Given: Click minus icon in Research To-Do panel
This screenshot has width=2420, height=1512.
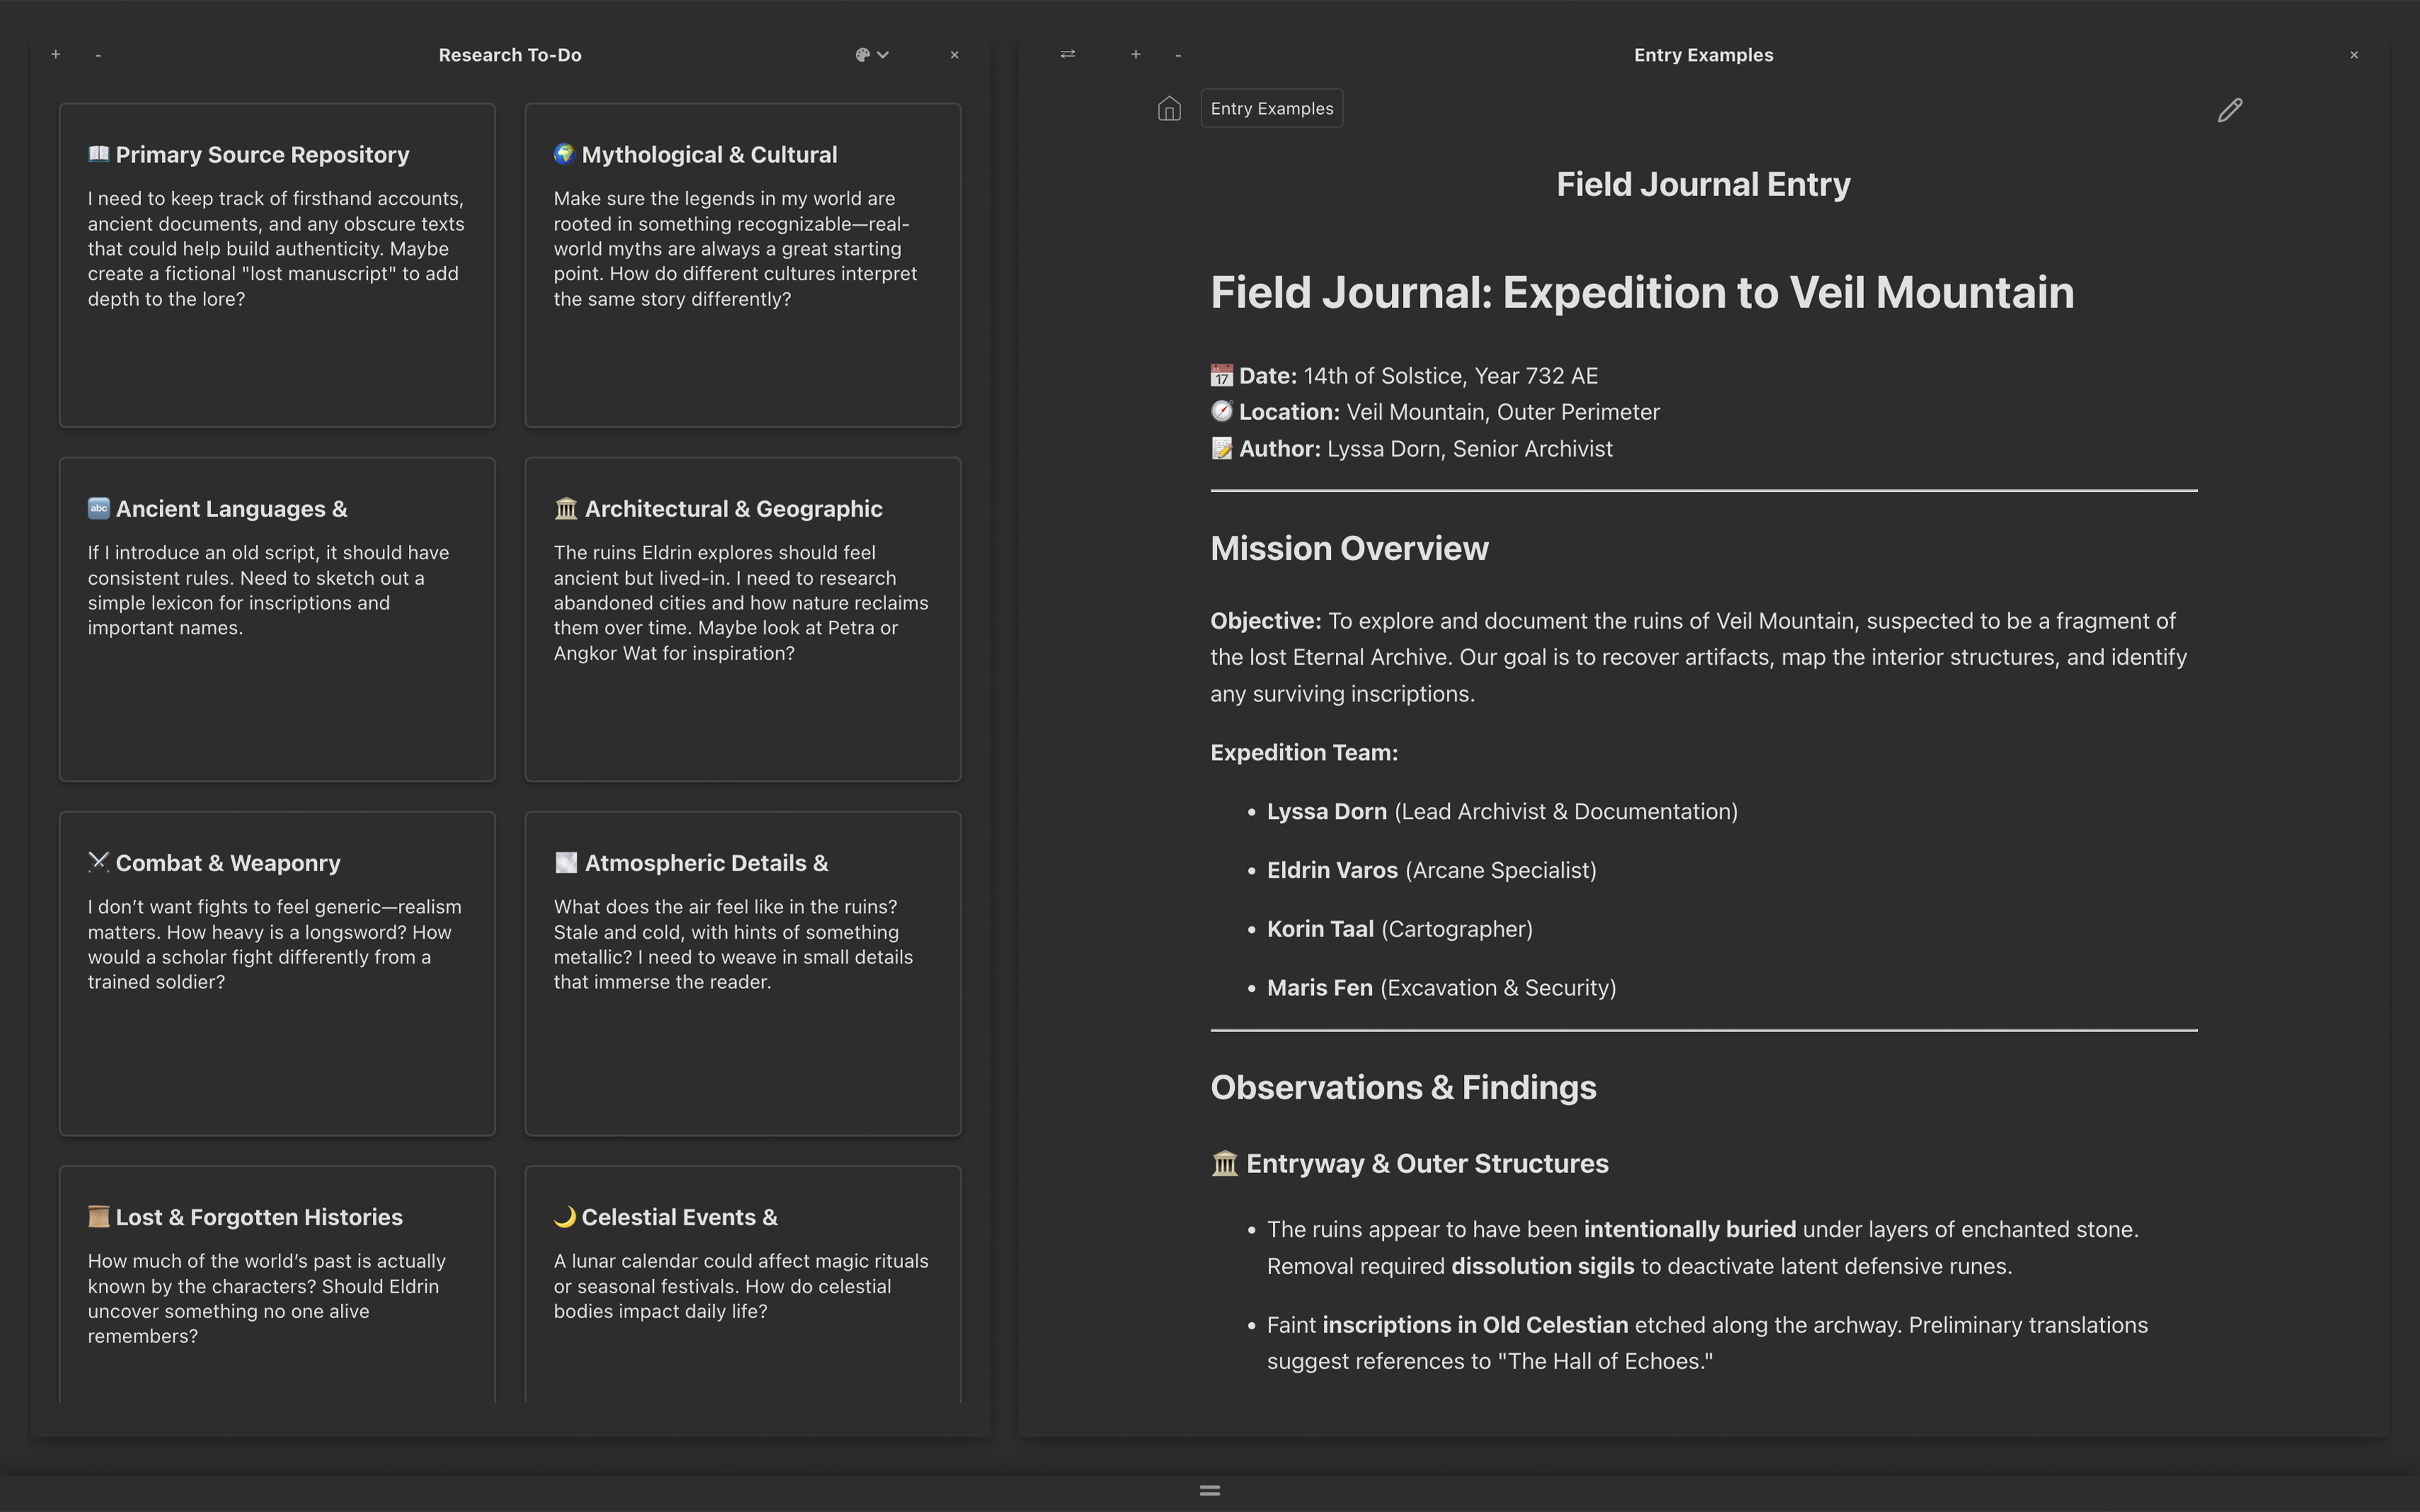Looking at the screenshot, I should click(x=98, y=55).
